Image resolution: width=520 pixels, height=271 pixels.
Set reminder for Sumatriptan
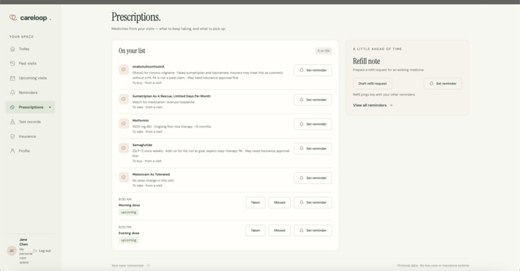coord(313,100)
